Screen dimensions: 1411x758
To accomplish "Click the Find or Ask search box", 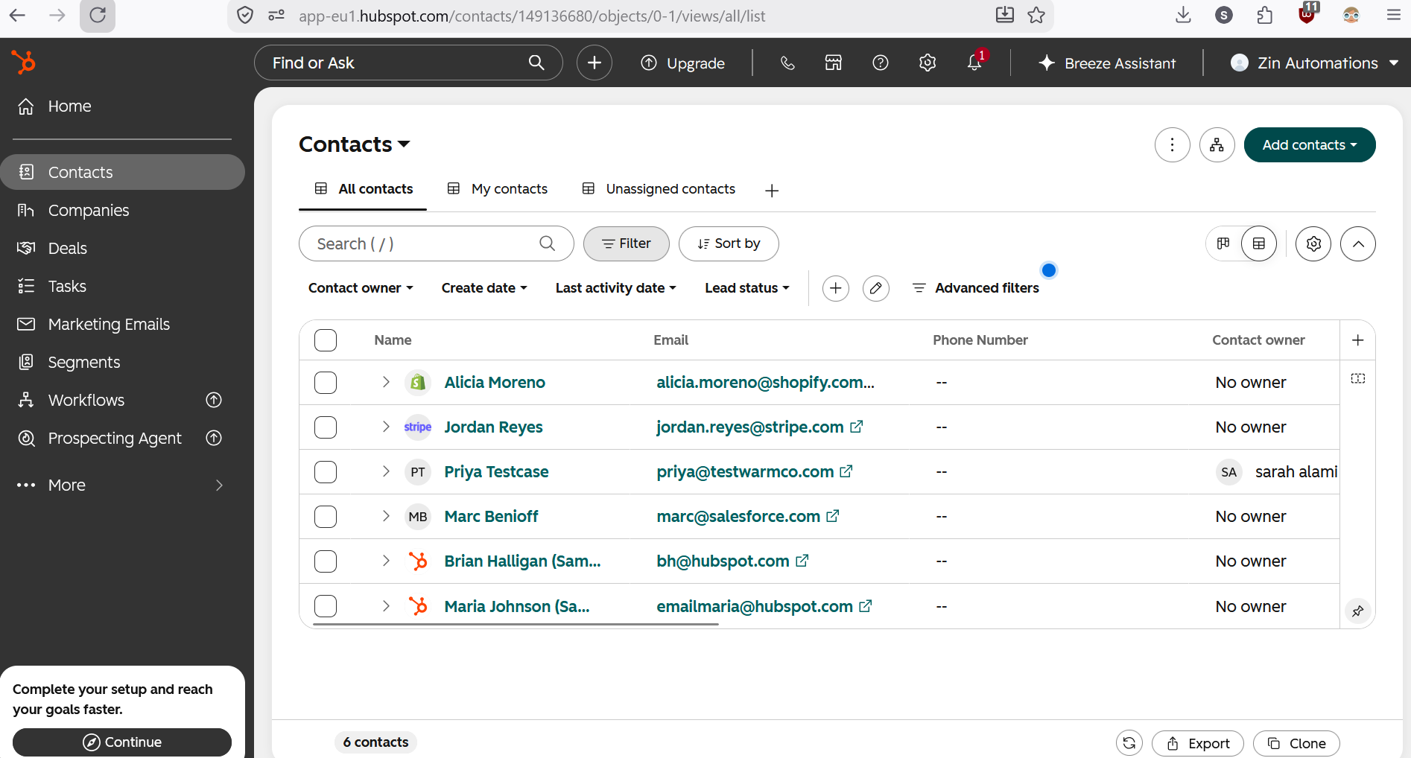I will (x=408, y=63).
